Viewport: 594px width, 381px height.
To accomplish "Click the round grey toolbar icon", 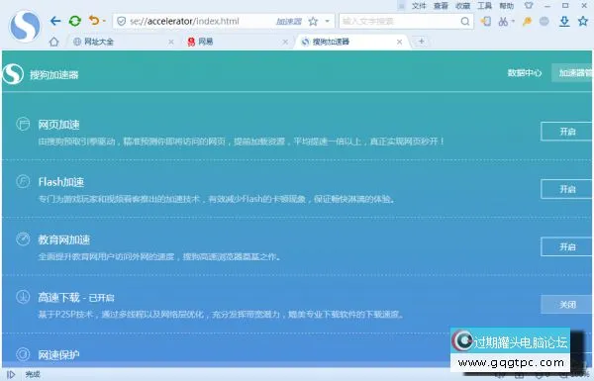I will 544,21.
